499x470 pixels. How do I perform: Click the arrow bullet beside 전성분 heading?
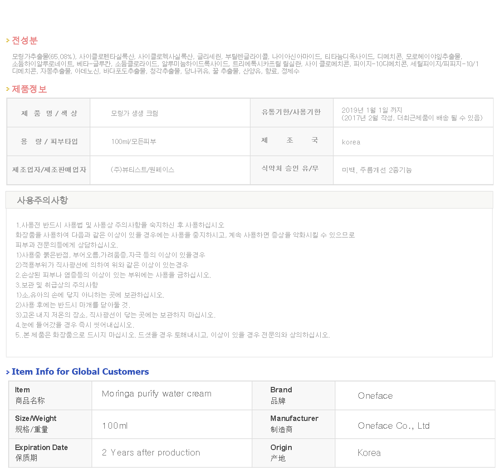pyautogui.click(x=8, y=41)
